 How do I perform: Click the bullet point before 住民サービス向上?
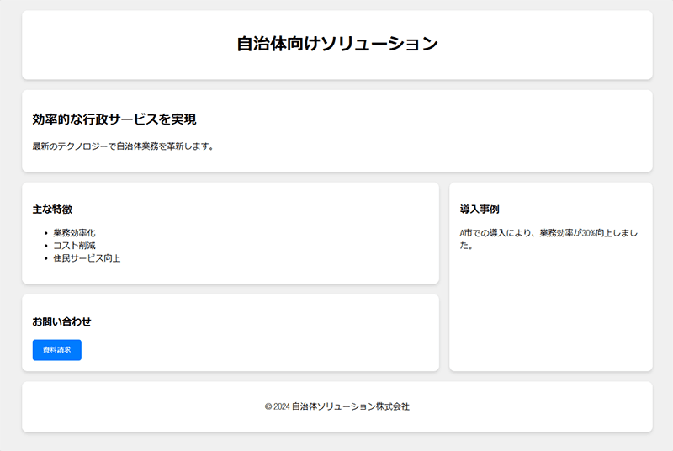pyautogui.click(x=45, y=258)
